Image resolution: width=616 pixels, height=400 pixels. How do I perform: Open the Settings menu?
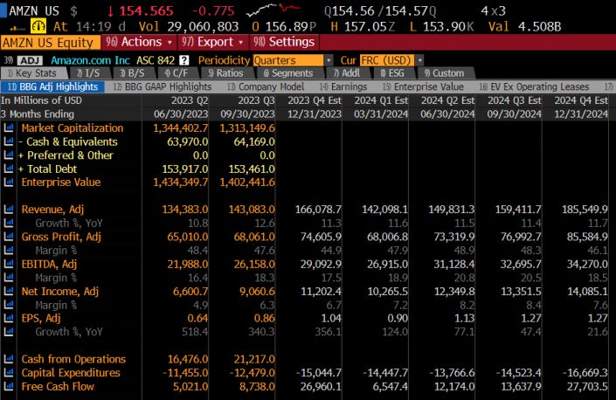[284, 42]
